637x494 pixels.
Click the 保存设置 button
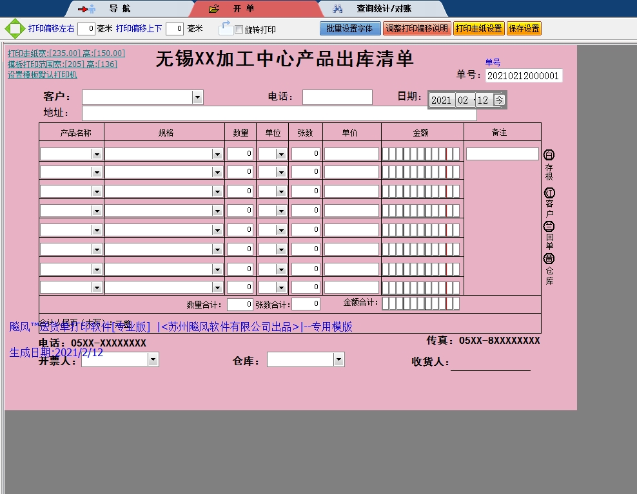[x=524, y=29]
